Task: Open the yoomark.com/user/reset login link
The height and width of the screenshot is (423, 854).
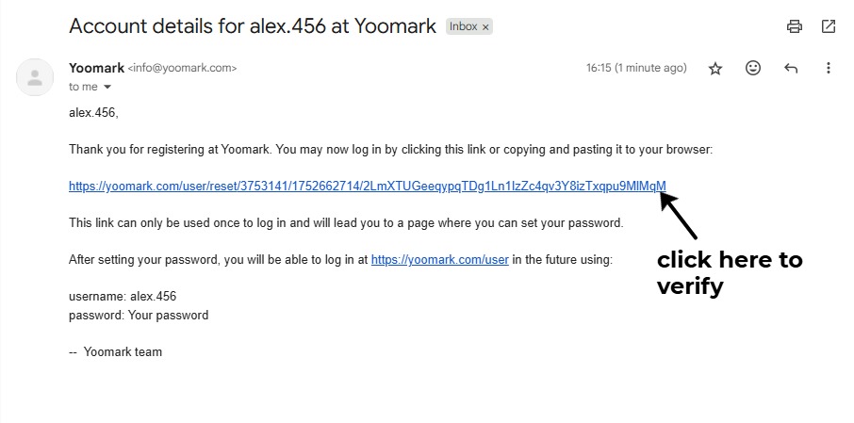Action: click(x=367, y=186)
